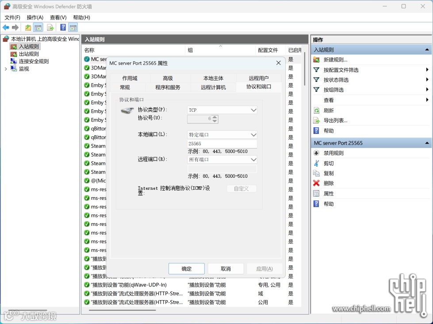Screen dimensions: 433x324
Task: Click the 确定 button
Action: coord(186,269)
